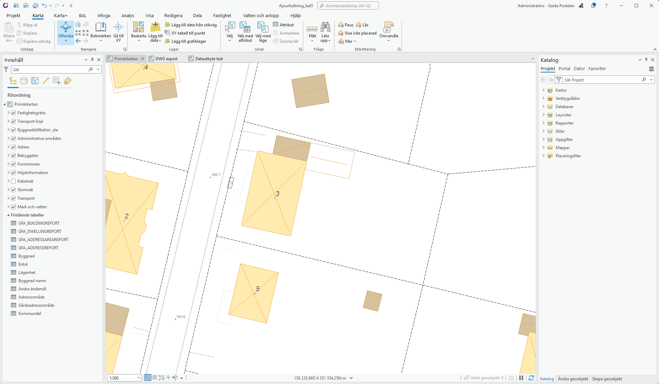The width and height of the screenshot is (659, 384).
Task: Open the Redigera ribbon tab
Action: coord(173,15)
